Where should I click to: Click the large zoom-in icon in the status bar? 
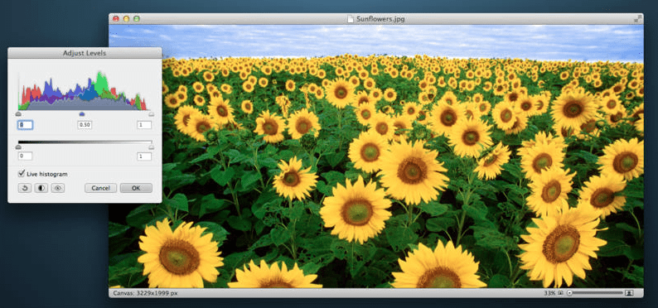point(629,293)
